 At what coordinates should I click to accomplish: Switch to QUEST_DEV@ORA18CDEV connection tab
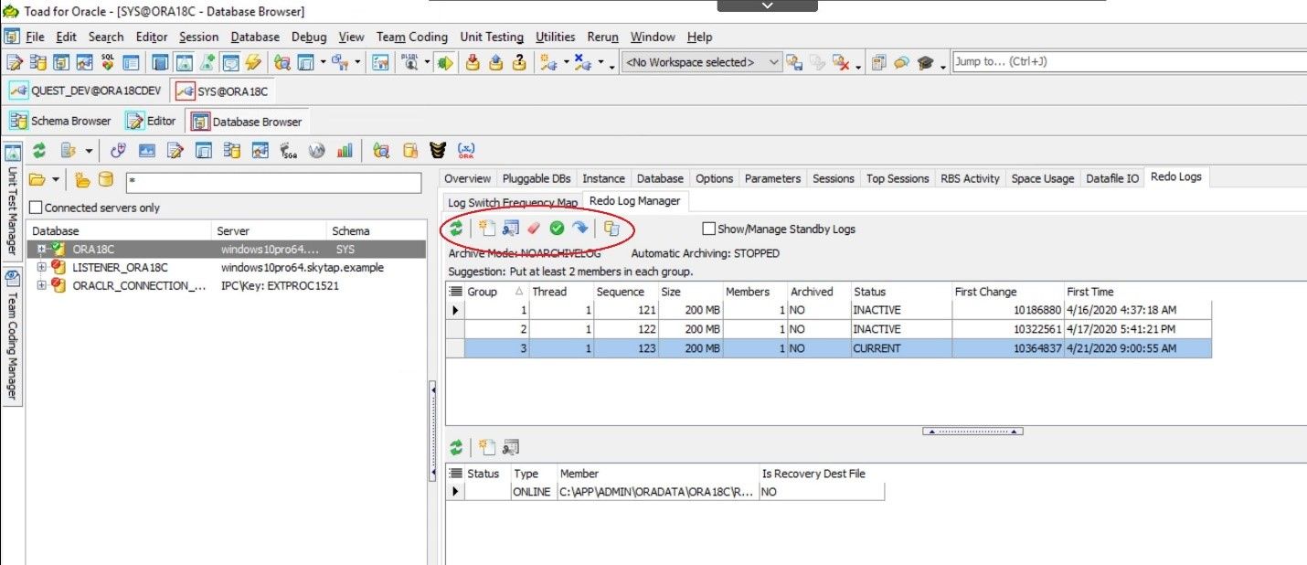pos(85,91)
